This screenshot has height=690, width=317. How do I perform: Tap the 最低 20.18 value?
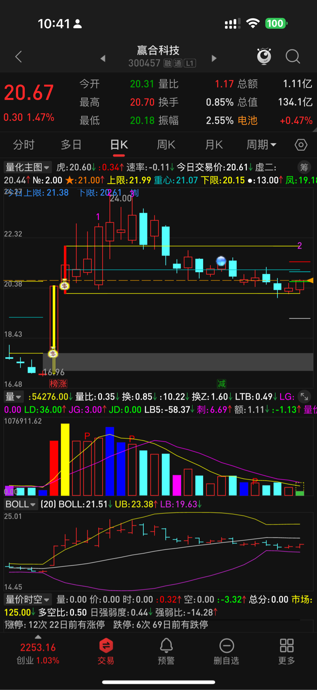[x=142, y=120]
